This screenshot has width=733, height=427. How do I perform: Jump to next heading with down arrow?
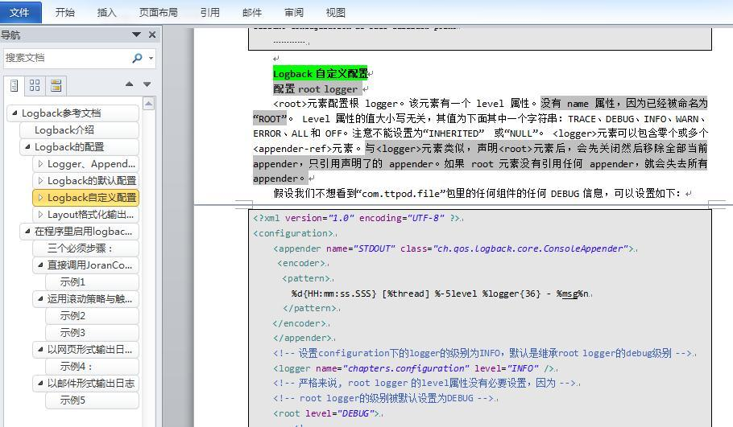coord(147,84)
